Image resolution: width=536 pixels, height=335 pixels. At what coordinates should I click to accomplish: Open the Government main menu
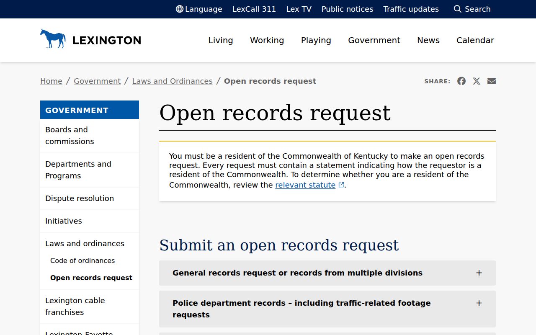point(374,40)
